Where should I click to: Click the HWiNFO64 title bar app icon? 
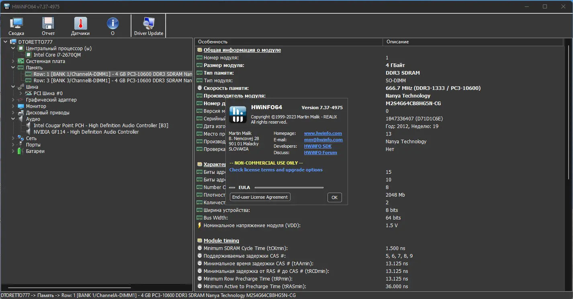click(6, 6)
